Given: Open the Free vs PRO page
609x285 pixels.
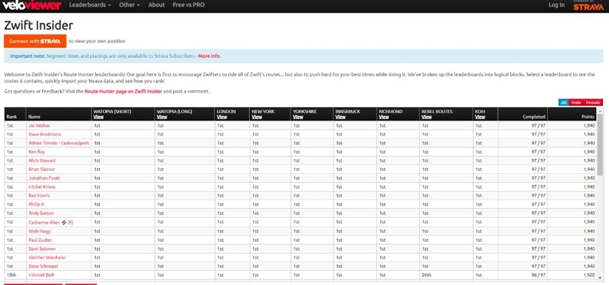Looking at the screenshot, I should click(x=188, y=5).
